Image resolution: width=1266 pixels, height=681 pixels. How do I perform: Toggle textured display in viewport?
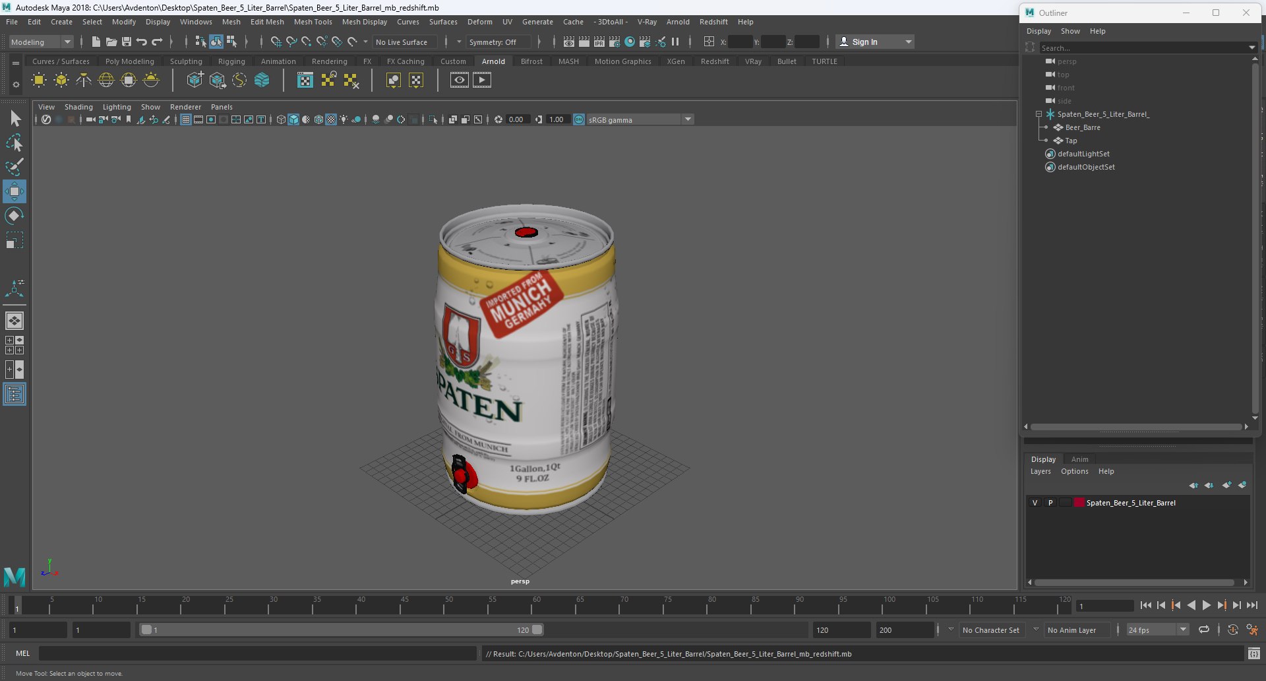(332, 119)
